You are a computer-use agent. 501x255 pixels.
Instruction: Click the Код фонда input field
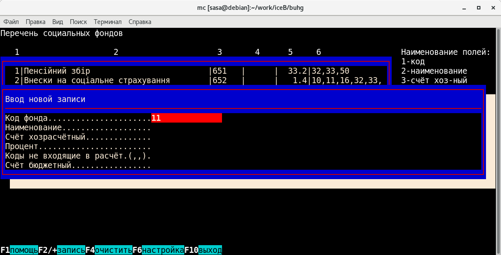click(186, 118)
